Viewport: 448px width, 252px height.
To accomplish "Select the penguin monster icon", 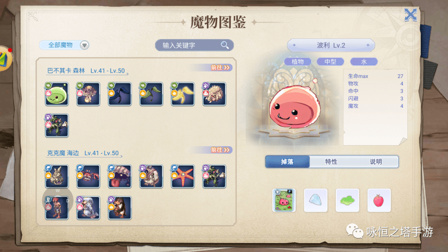I will (x=120, y=208).
